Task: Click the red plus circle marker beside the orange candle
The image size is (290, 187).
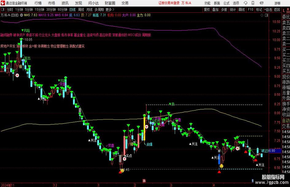Action: (146, 127)
